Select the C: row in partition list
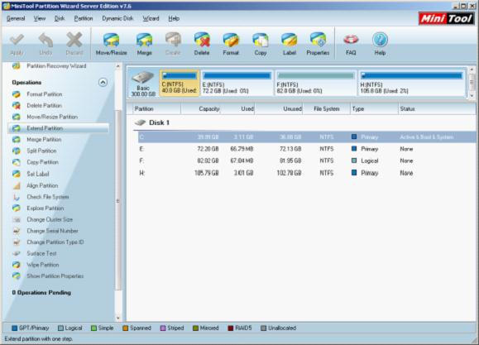Image resolution: width=479 pixels, height=345 pixels. click(306, 137)
